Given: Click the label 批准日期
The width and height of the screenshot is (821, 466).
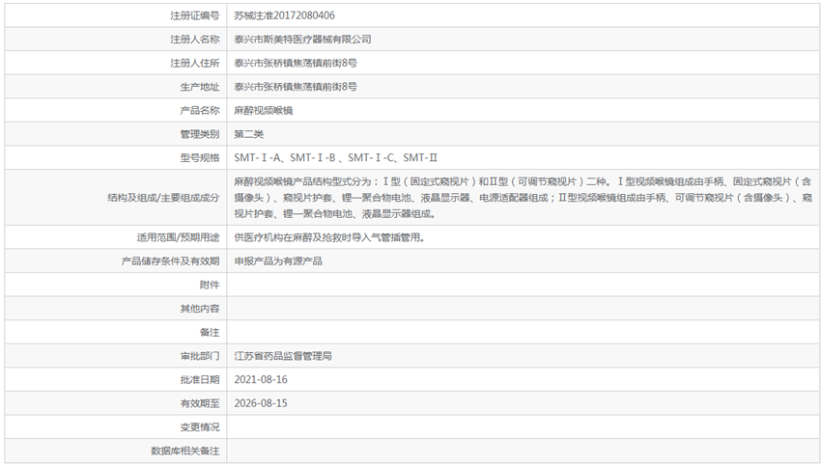Looking at the screenshot, I should point(200,380).
